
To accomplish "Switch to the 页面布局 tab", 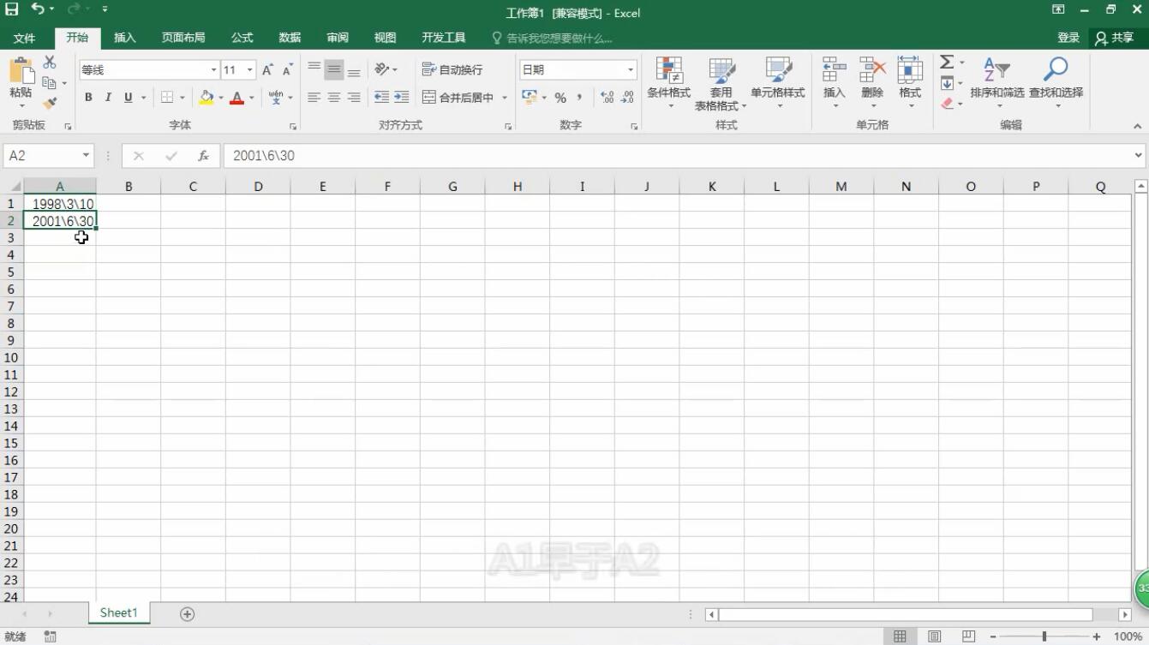I will [x=183, y=38].
